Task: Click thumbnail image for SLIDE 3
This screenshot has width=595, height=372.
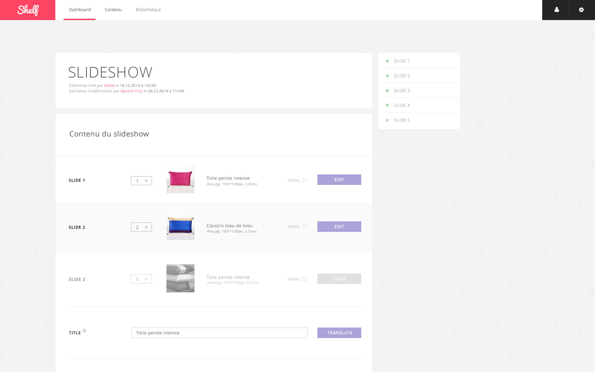Action: pos(180,278)
